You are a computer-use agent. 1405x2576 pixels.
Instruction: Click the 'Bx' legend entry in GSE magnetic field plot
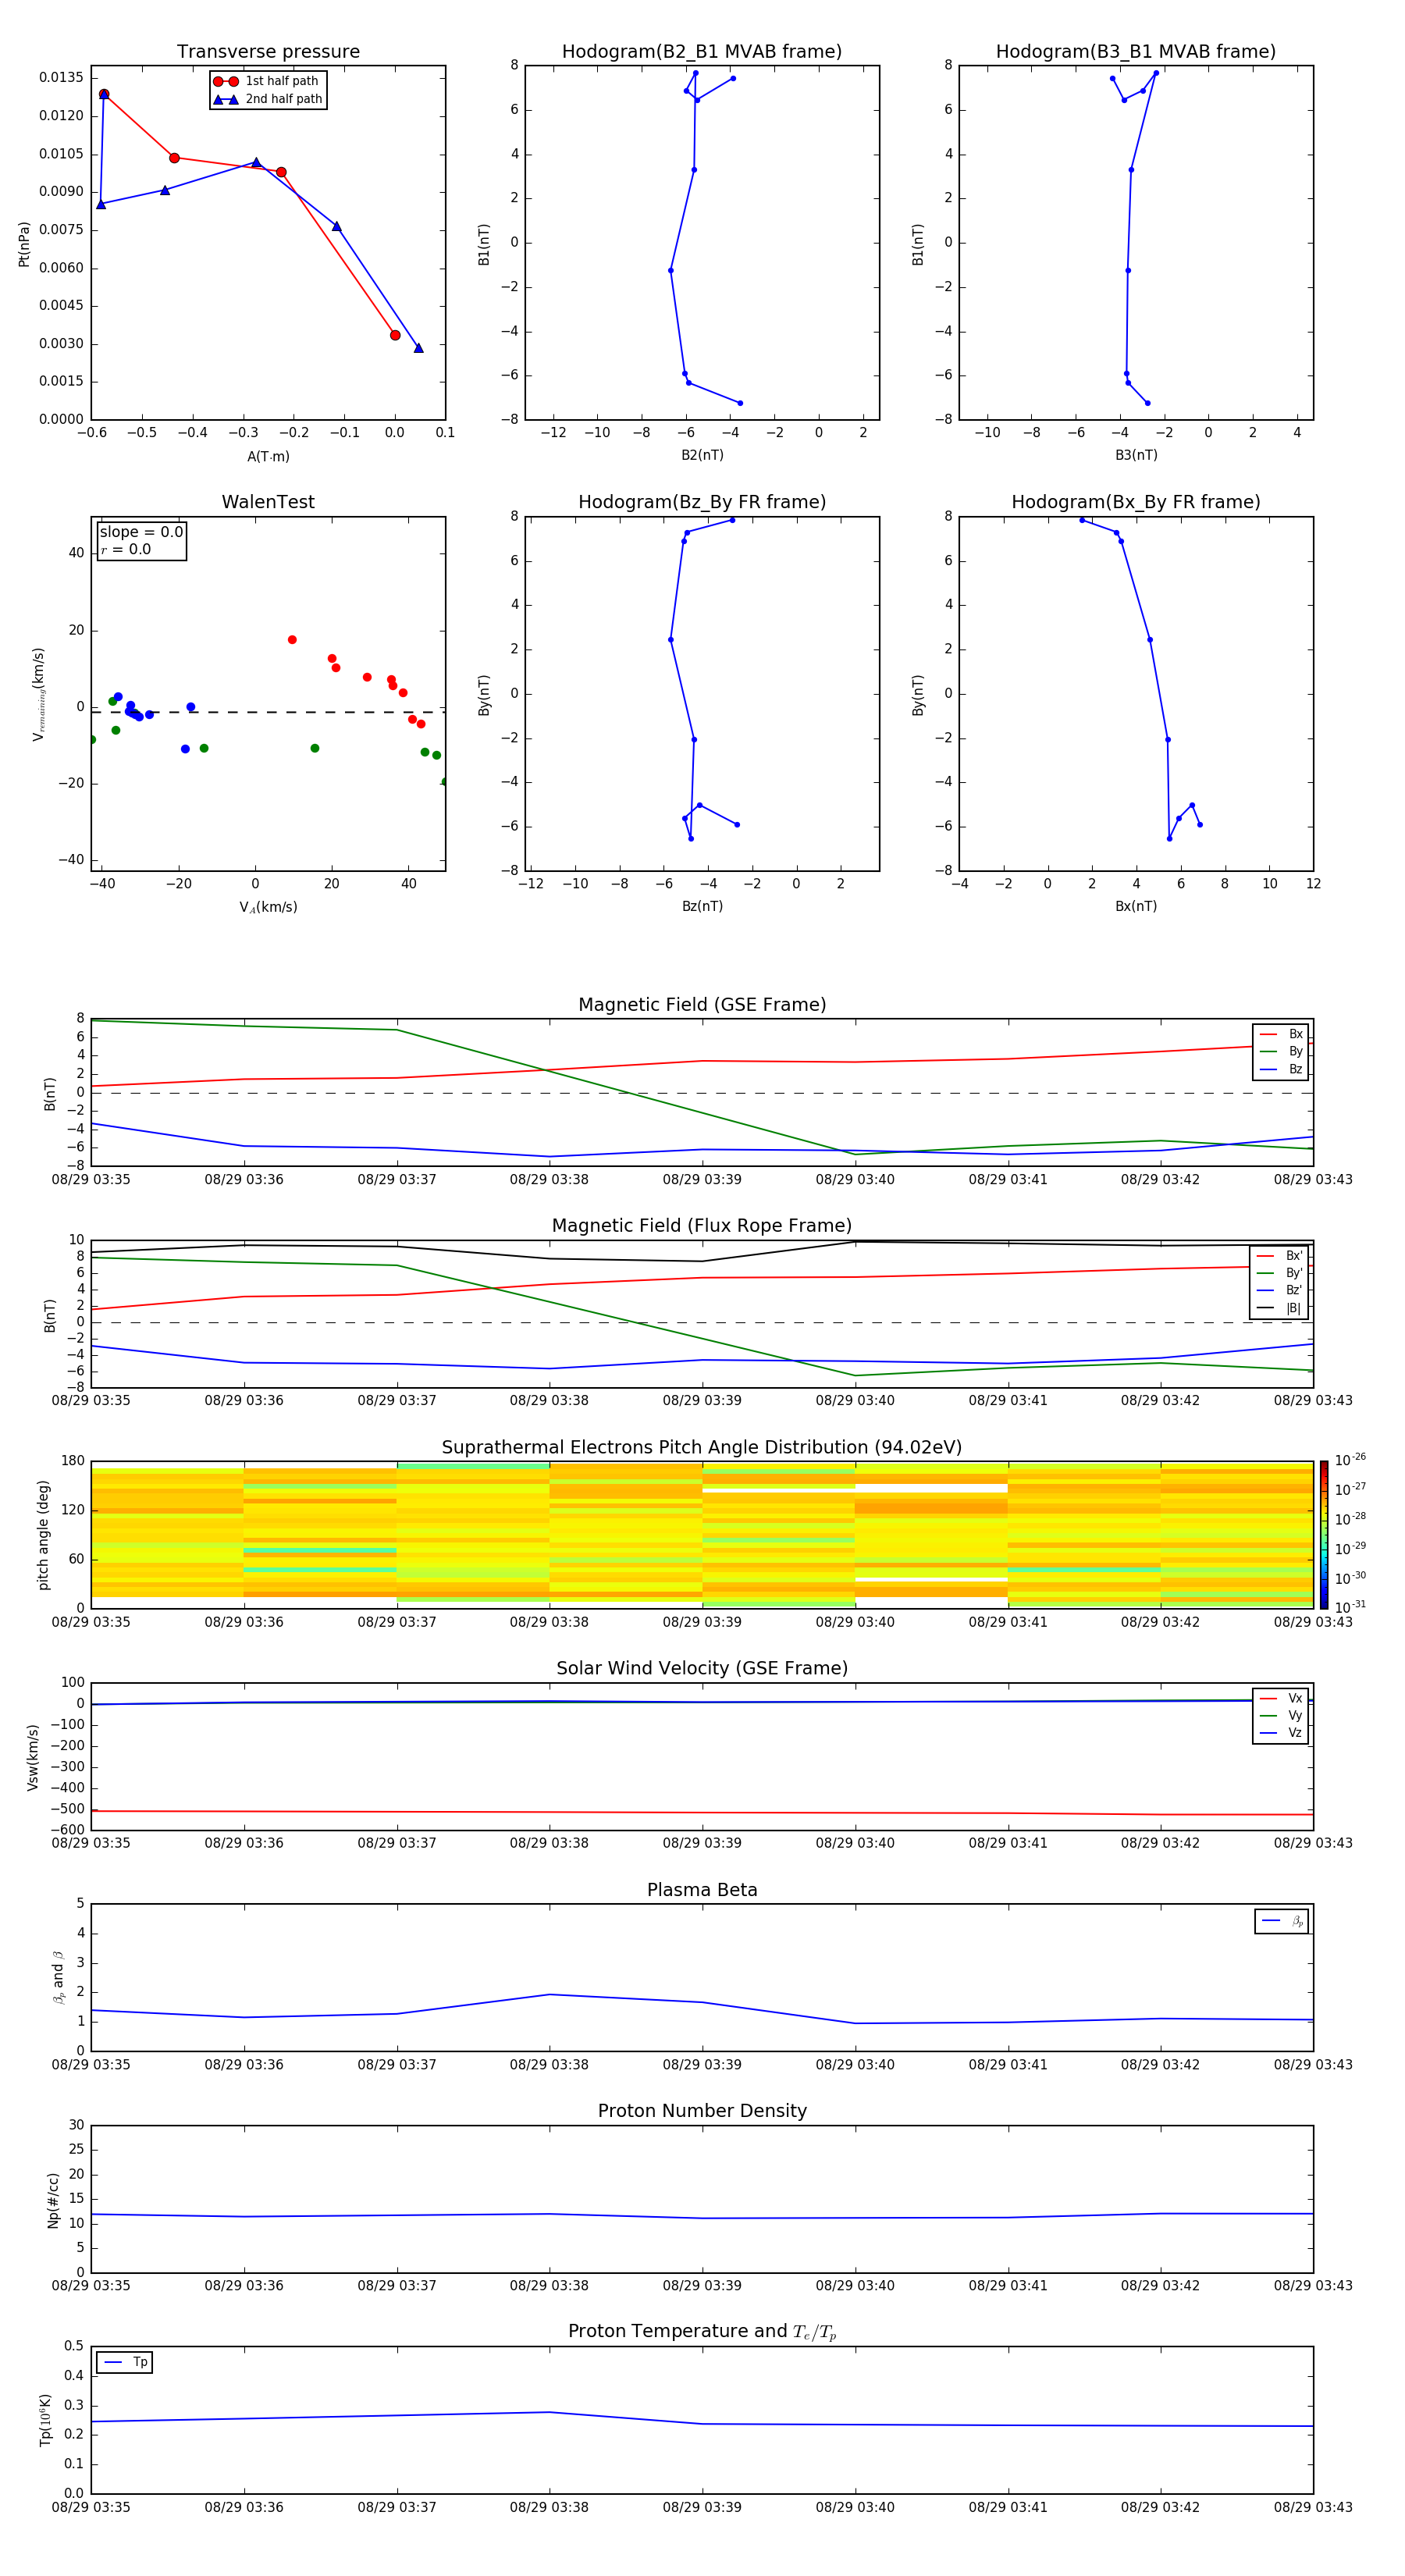coord(1281,1034)
